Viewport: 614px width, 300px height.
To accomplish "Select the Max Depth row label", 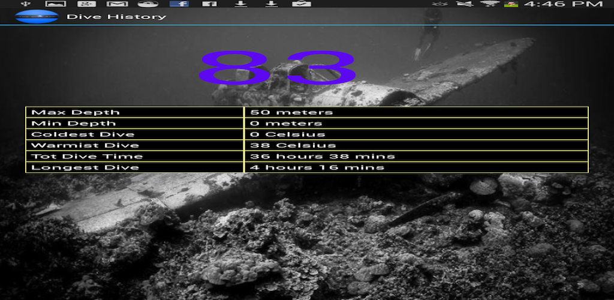I will point(76,112).
